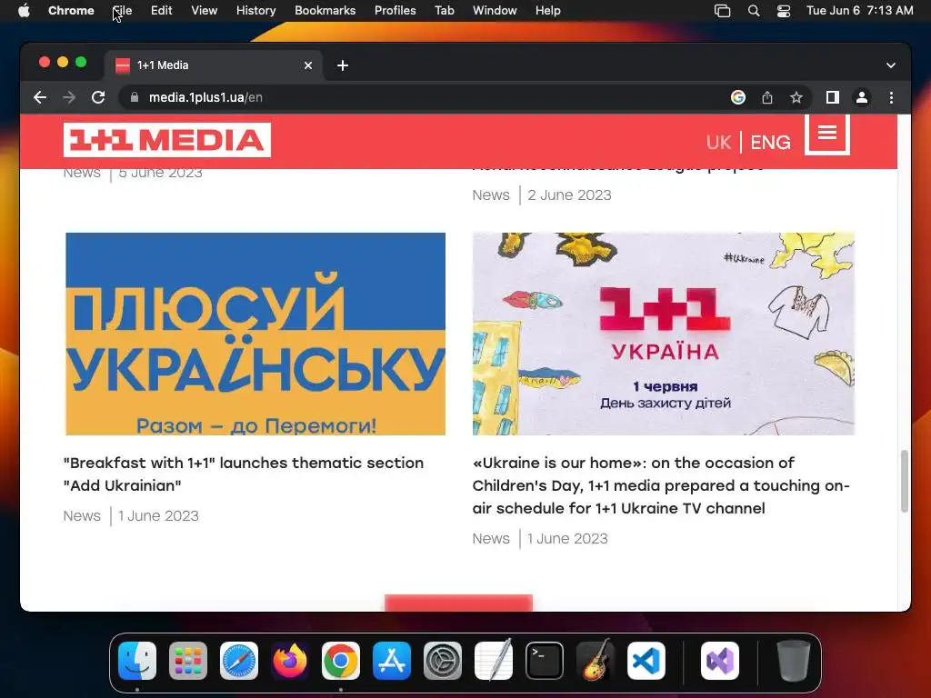Open "Ukraine is our home" article headline
This screenshot has height=698, width=931.
[661, 485]
